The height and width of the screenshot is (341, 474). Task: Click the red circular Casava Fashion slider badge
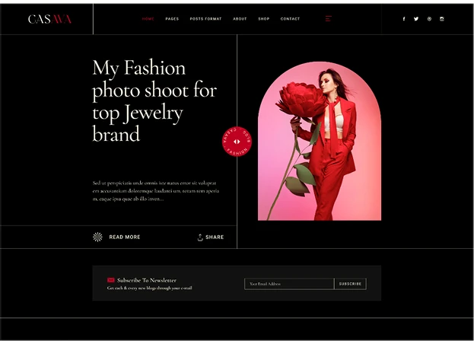(237, 142)
